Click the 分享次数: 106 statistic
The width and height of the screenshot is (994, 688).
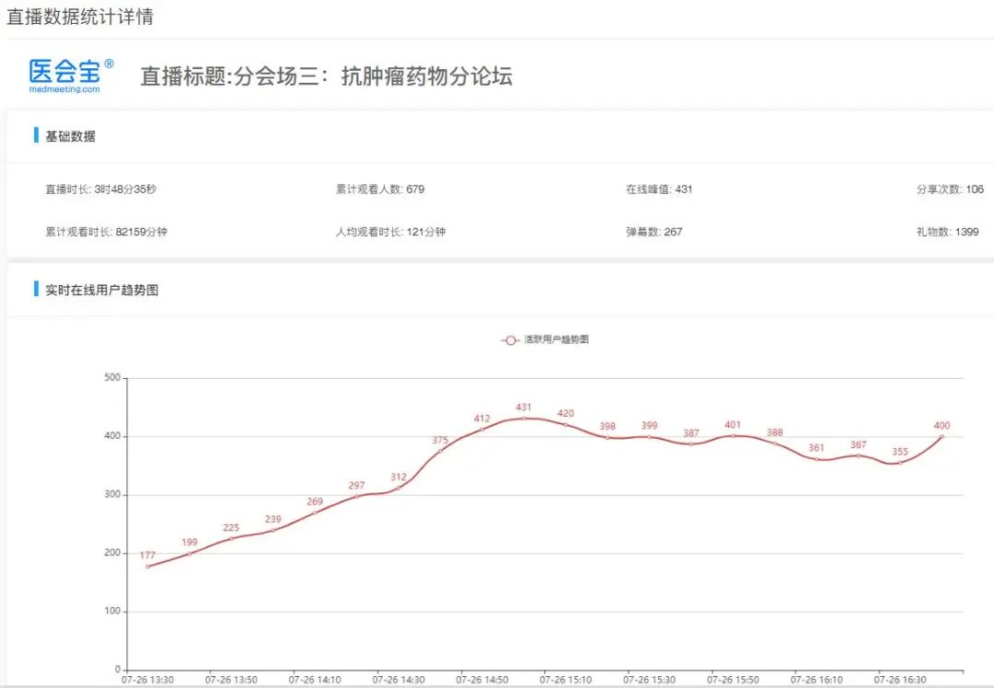(x=950, y=189)
